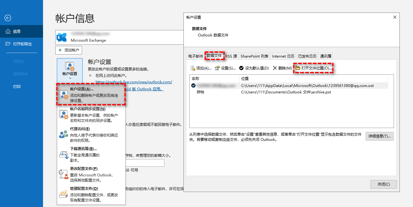Choose 帐户名称和同步设置(N) menu entry

tap(91, 115)
